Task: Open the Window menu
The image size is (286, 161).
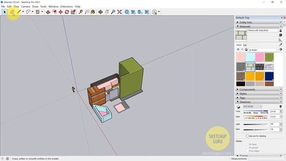Action: tap(54, 6)
